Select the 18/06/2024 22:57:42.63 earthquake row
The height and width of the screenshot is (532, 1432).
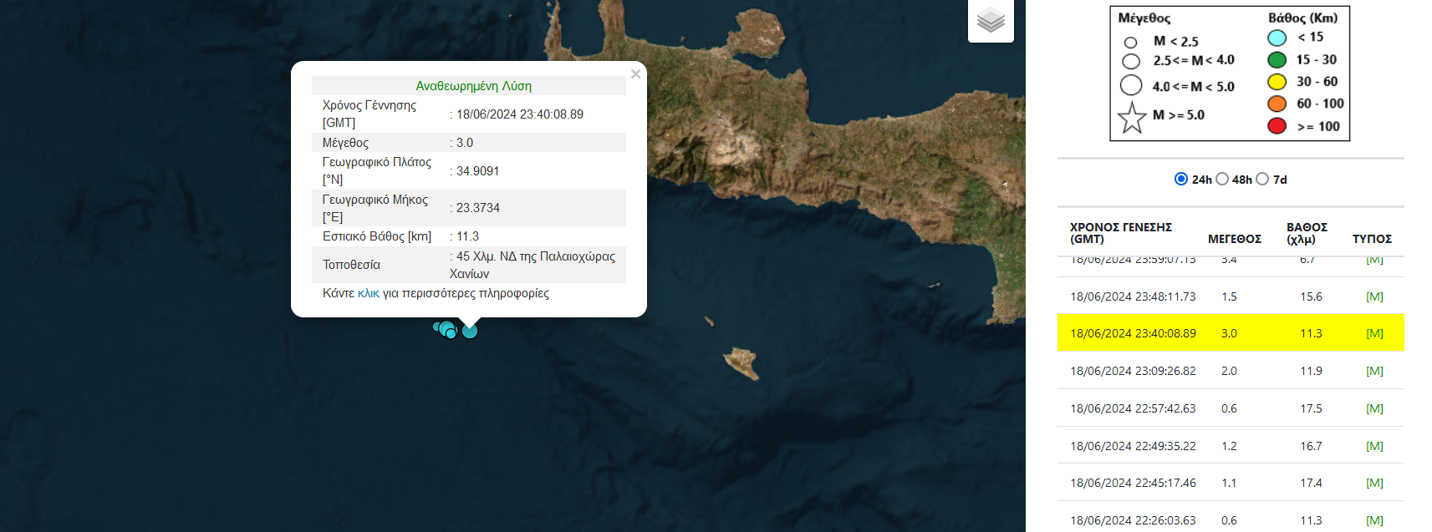[x=1133, y=408]
